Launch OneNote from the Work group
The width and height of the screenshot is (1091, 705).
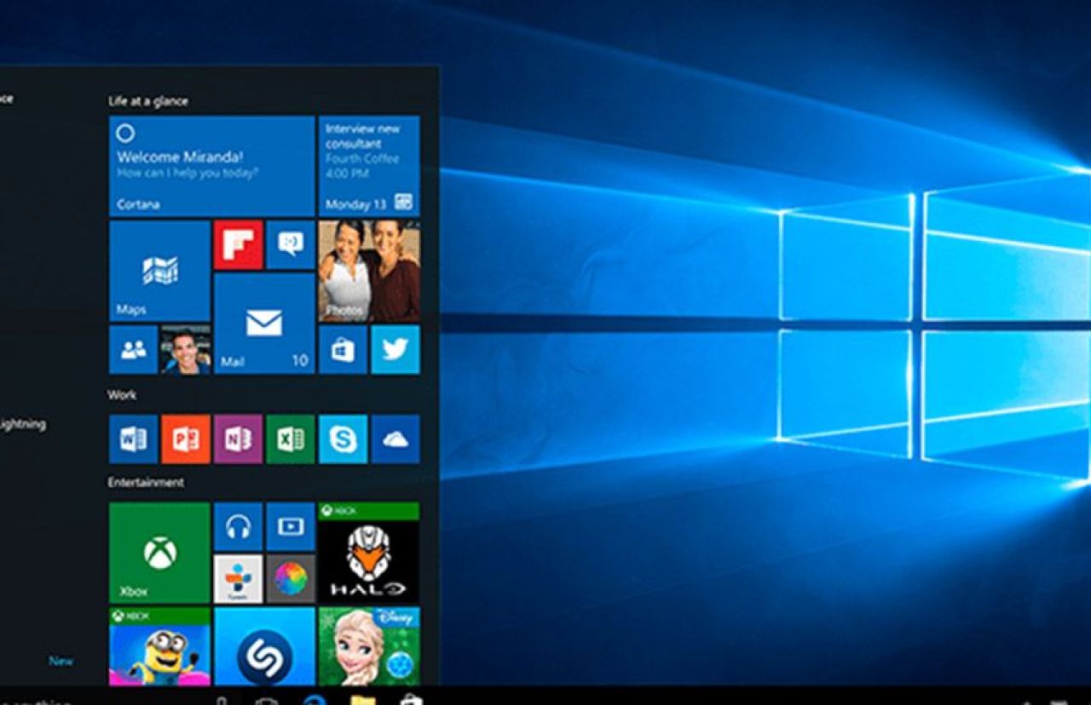tap(238, 439)
